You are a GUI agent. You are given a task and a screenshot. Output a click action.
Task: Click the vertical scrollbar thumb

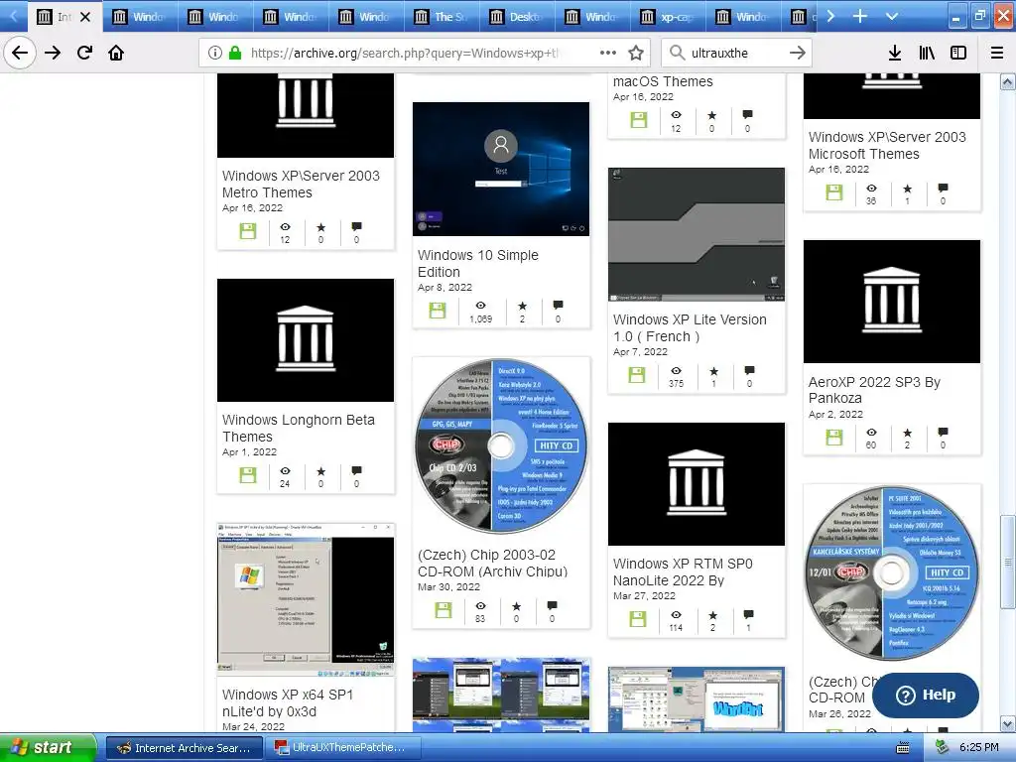click(x=1008, y=562)
